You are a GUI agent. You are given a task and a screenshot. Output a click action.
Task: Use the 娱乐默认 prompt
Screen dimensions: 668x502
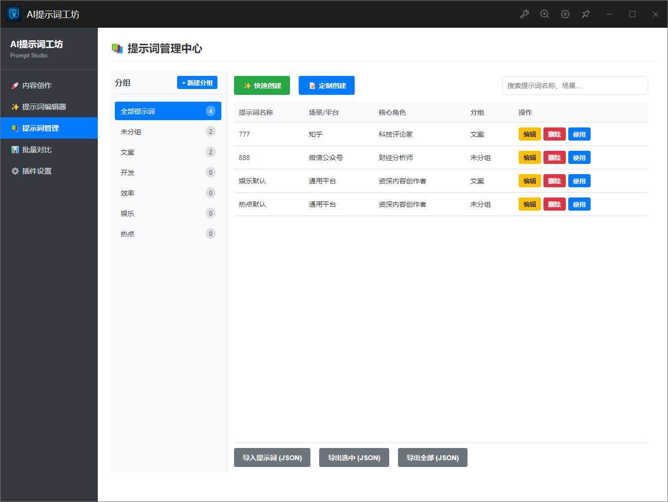579,181
